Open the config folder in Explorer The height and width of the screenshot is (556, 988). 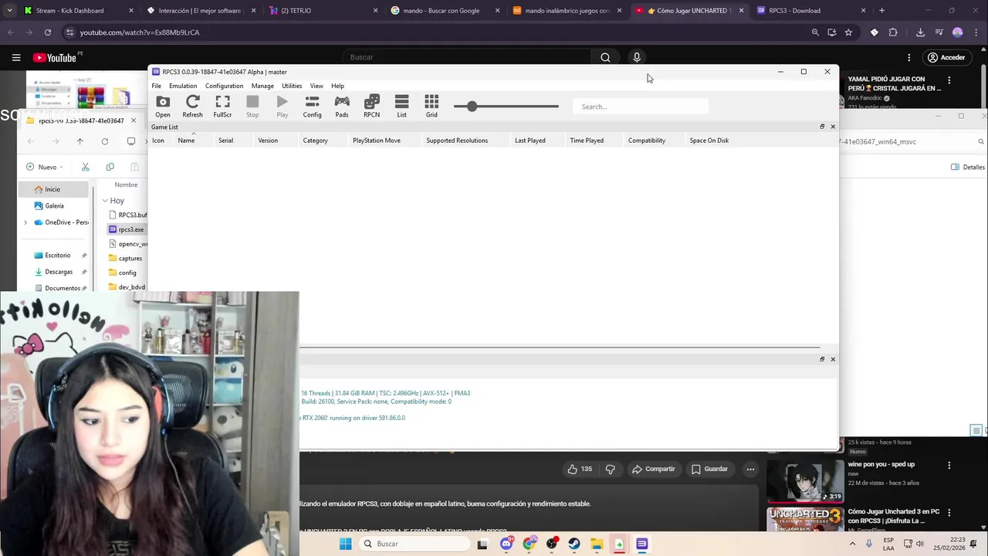(x=123, y=273)
